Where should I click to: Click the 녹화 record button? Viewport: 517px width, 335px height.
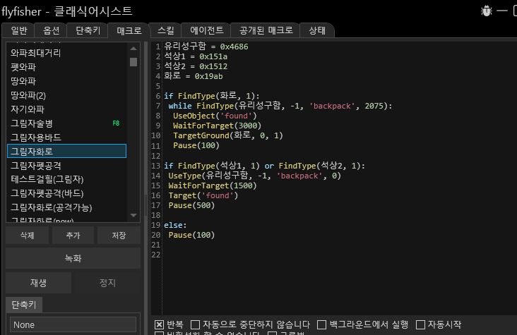(73, 258)
